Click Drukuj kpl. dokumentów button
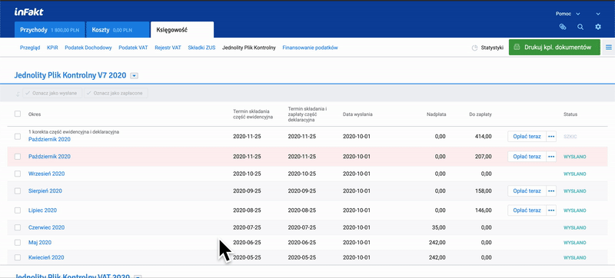Image resolution: width=615 pixels, height=278 pixels. coord(554,48)
